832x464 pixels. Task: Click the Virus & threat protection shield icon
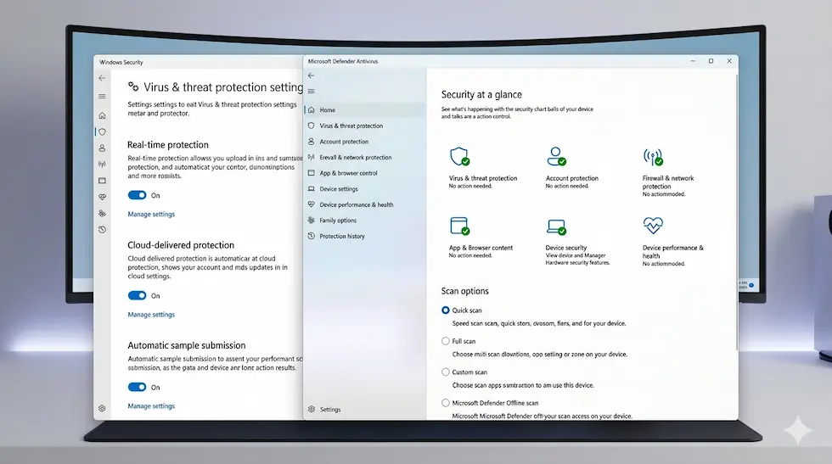point(459,156)
